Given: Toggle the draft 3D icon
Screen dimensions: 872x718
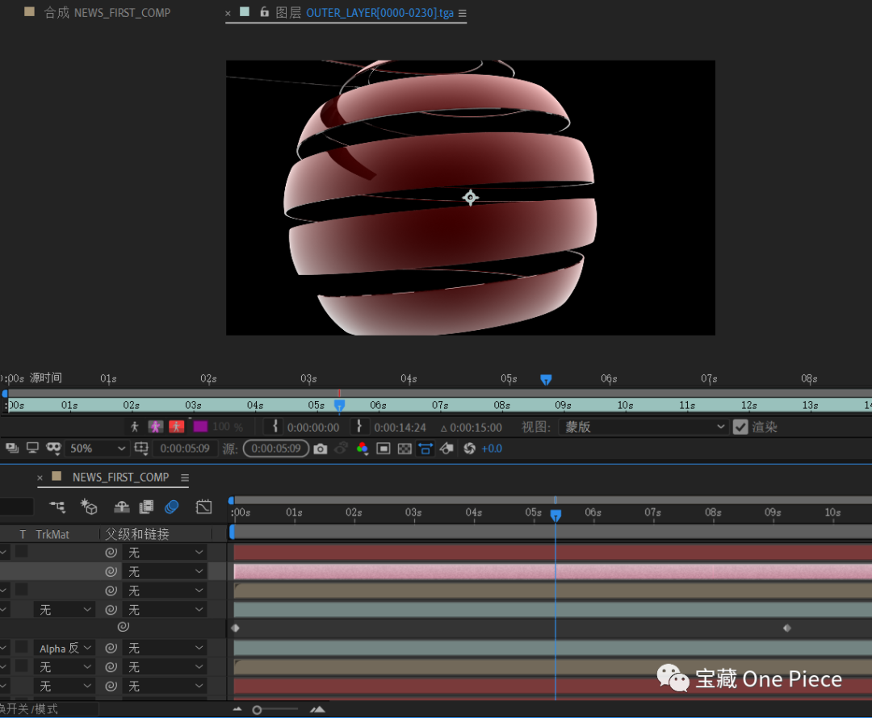Looking at the screenshot, I should point(89,507).
